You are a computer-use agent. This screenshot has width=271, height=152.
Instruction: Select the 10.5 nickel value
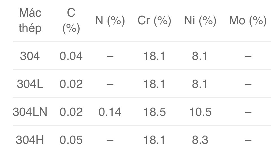coord(200,112)
